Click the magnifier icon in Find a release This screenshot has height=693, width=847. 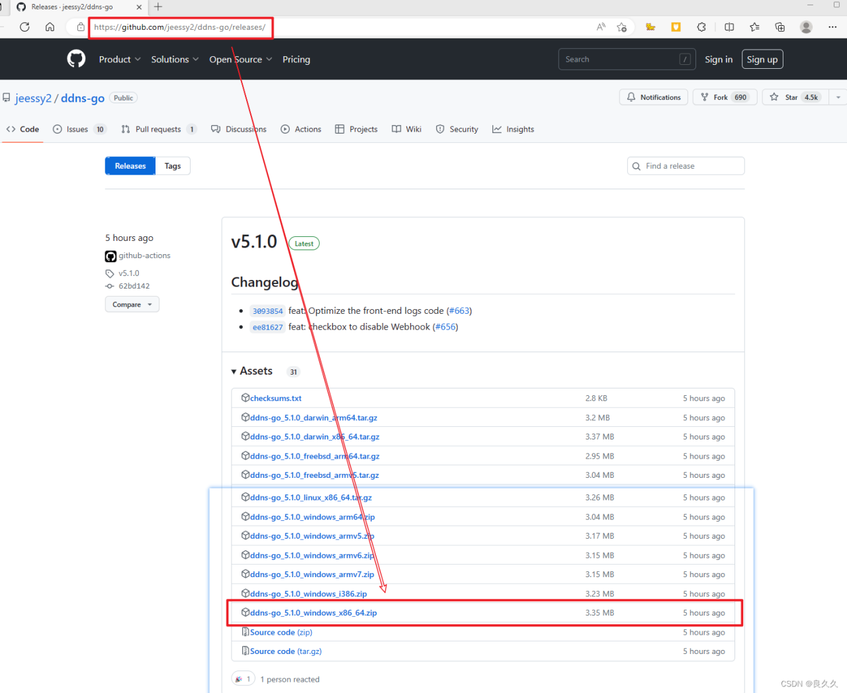click(x=636, y=166)
